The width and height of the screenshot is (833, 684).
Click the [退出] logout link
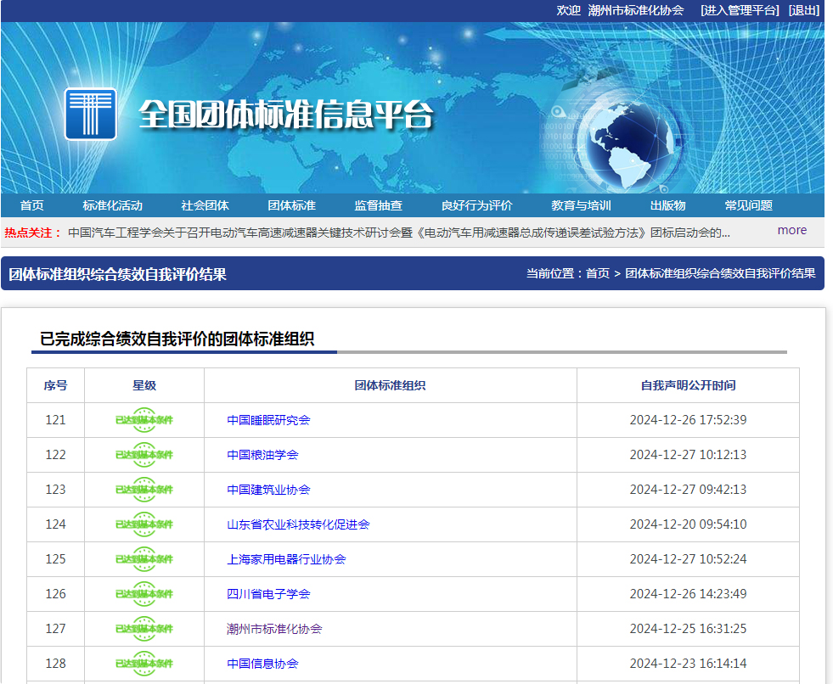coord(803,10)
